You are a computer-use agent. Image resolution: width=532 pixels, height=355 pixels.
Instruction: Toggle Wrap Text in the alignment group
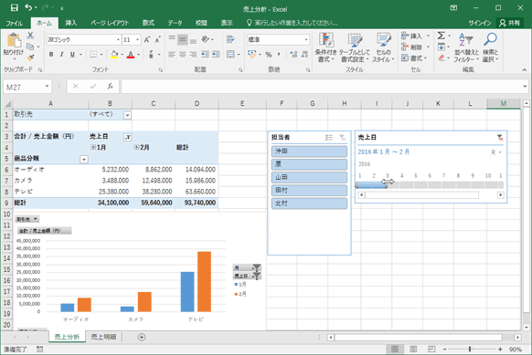pyautogui.click(x=230, y=39)
